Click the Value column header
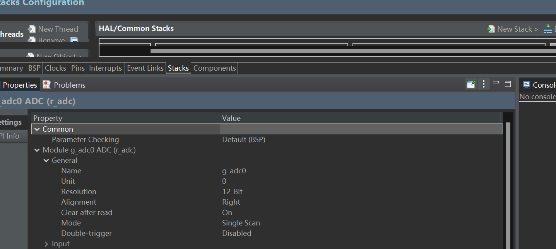 click(x=361, y=118)
